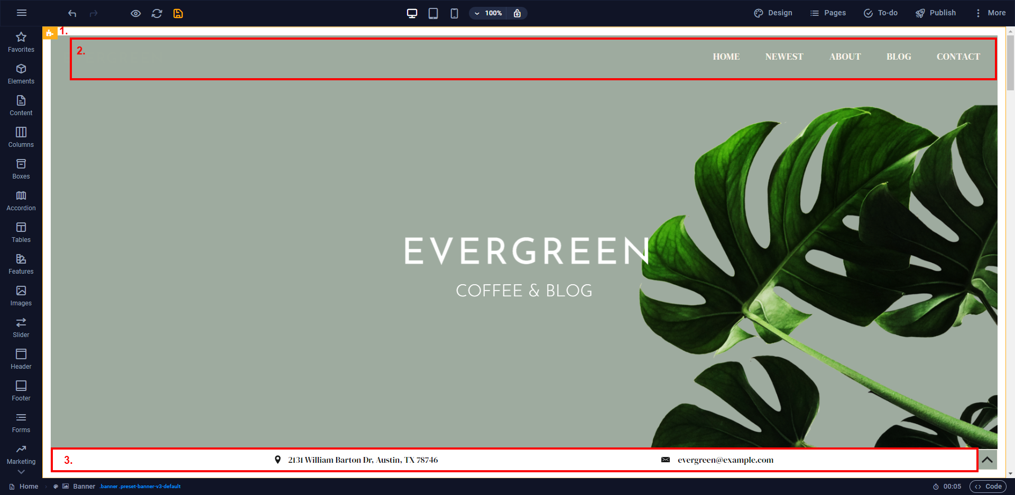
Task: Open the 100% zoom dropdown
Action: pos(488,13)
